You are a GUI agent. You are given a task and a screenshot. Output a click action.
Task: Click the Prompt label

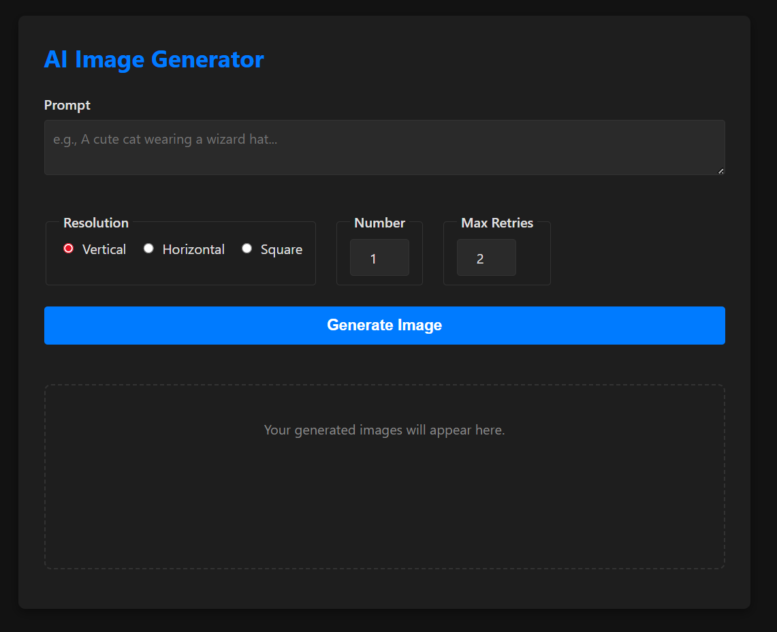coord(67,105)
